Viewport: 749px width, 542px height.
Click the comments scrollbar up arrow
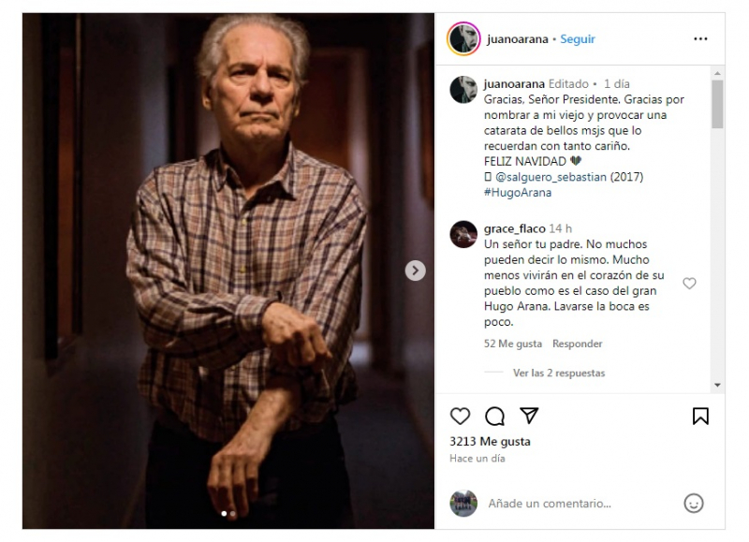717,73
